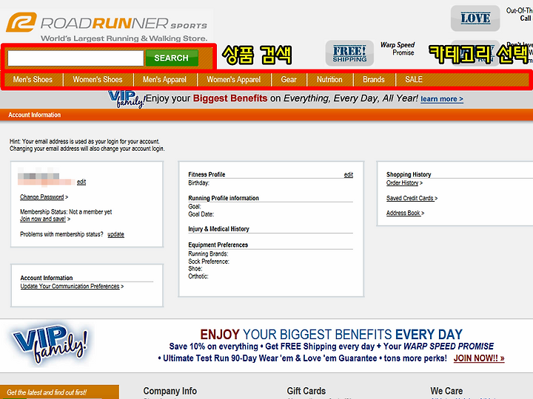This screenshot has height=399, width=533.
Task: Click JOIN NOW!! link in VIP promo
Action: (479, 358)
